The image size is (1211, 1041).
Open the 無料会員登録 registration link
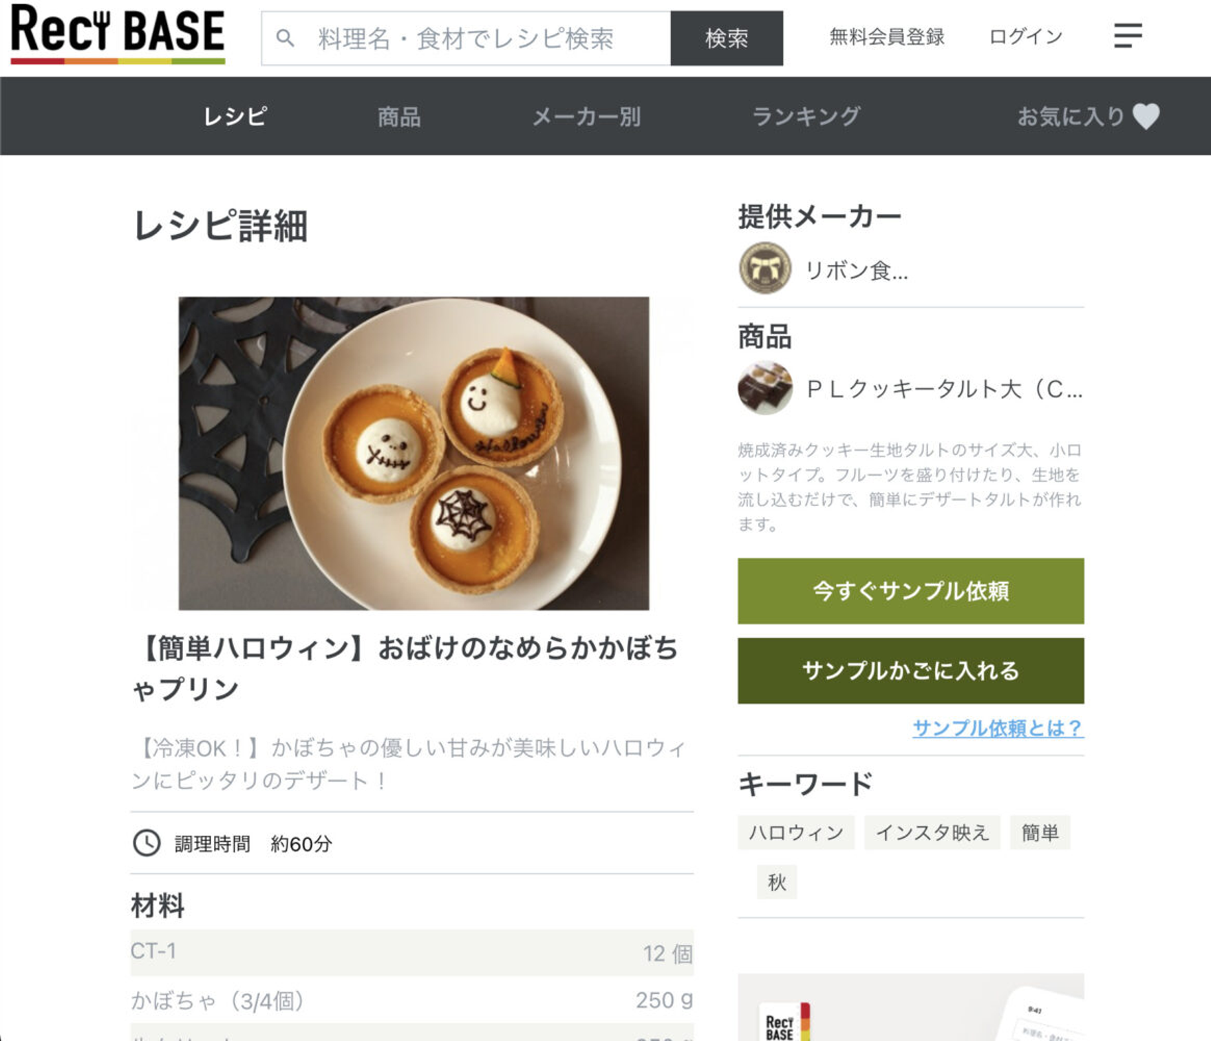[x=886, y=36]
